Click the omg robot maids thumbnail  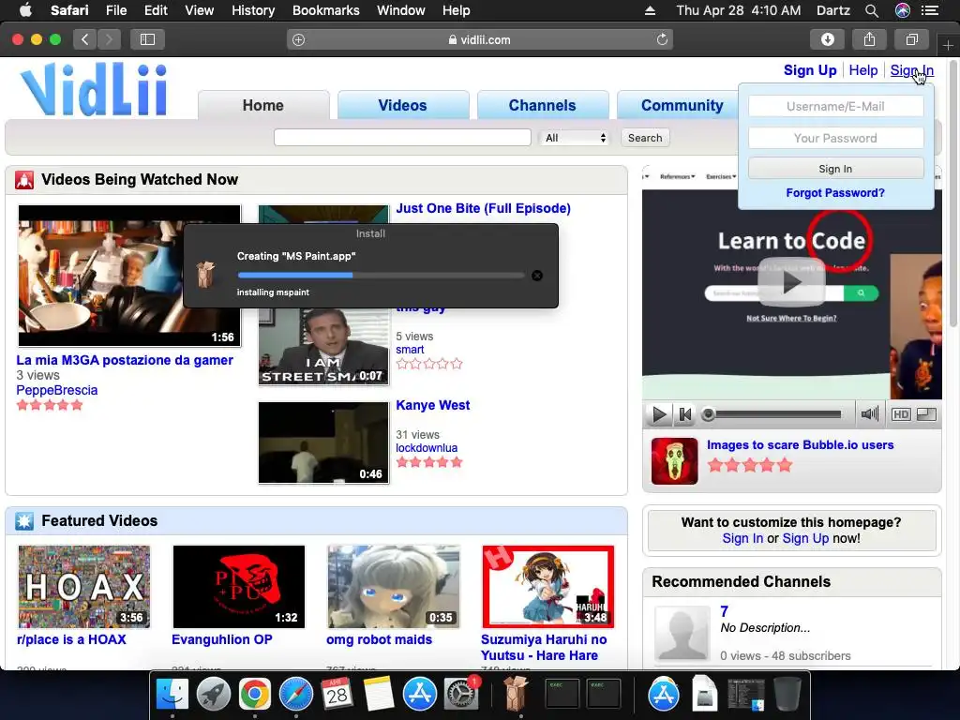coord(393,587)
